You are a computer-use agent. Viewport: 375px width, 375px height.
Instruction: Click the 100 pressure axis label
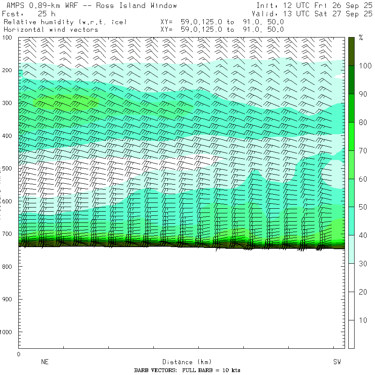point(7,37)
